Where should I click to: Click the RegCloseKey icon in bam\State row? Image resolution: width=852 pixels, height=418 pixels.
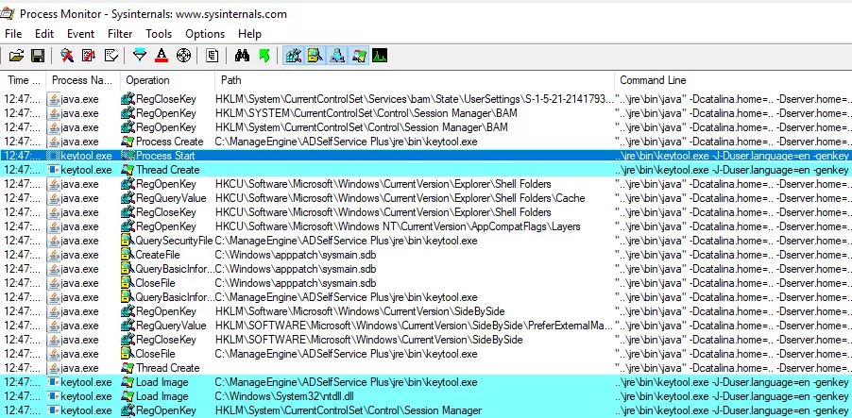click(x=128, y=99)
